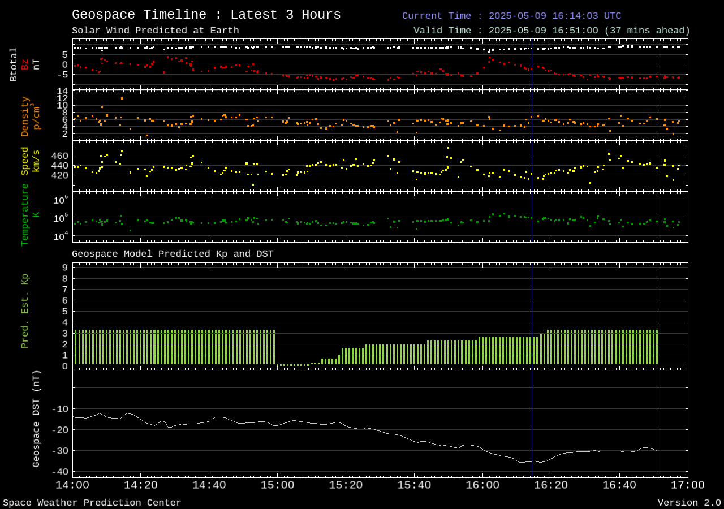This screenshot has width=724, height=509.
Task: Click the orange Density axis label
Action: 25,116
